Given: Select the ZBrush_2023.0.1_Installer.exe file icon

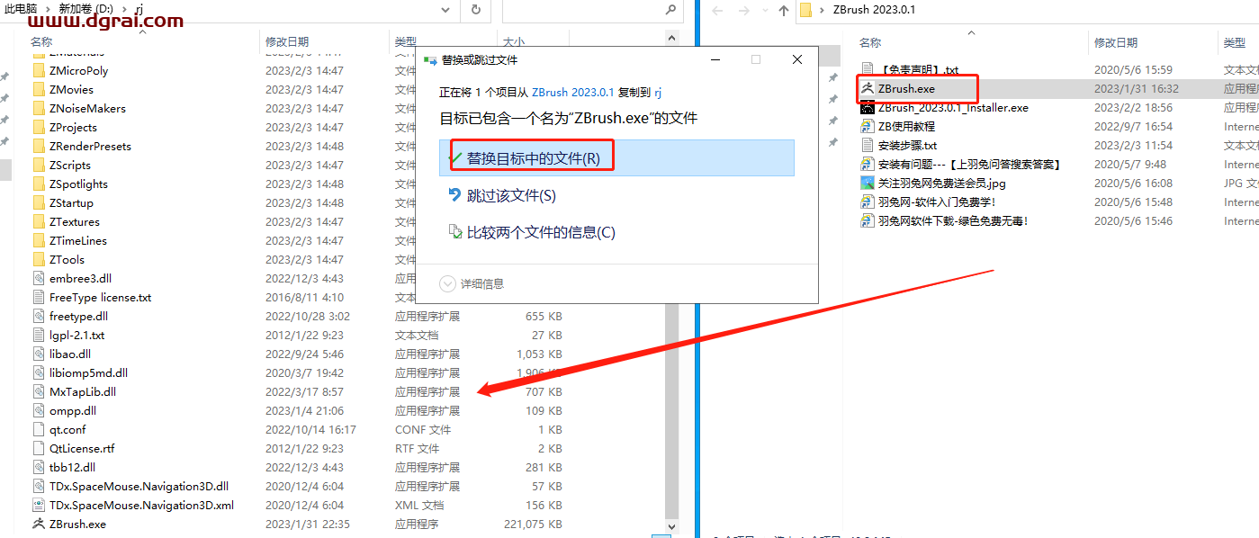Looking at the screenshot, I should [x=868, y=107].
